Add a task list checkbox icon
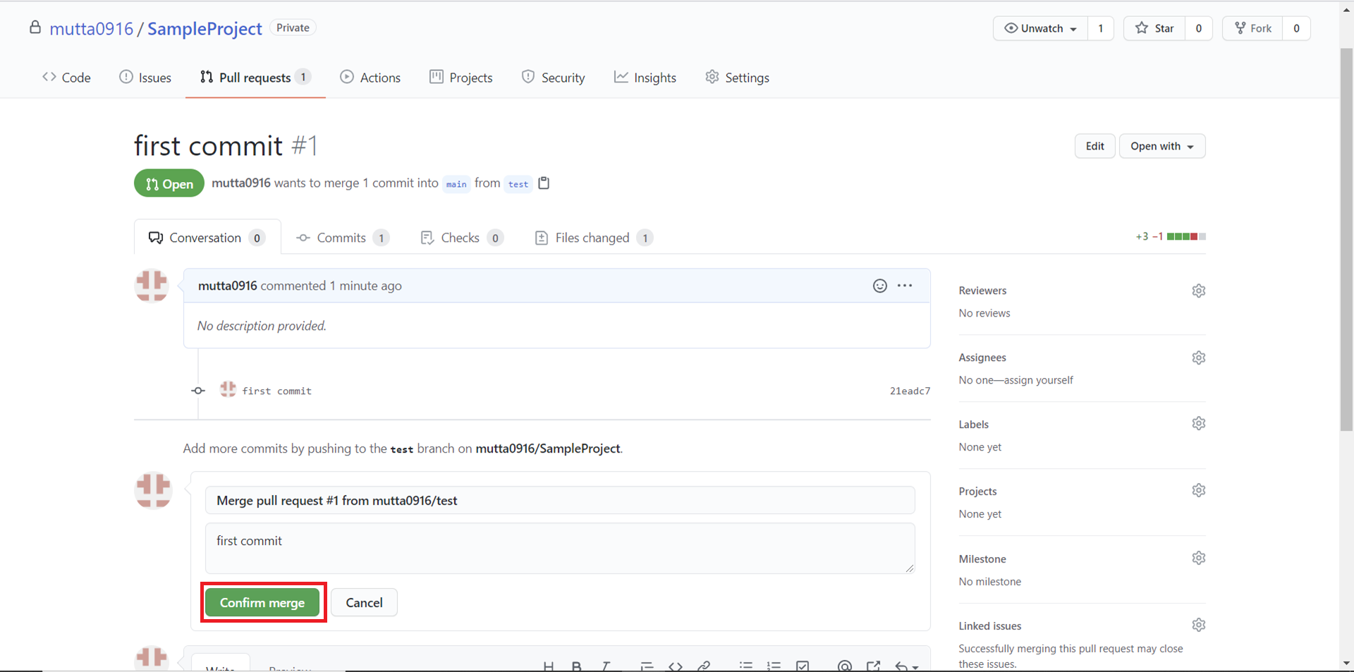The width and height of the screenshot is (1354, 672). pos(803,666)
